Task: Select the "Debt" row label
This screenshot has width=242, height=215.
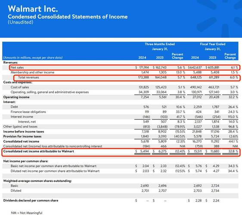Action: [x=14, y=107]
